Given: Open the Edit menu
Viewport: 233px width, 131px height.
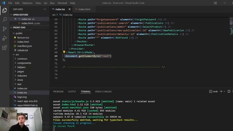Looking at the screenshot, I should 17,3.
